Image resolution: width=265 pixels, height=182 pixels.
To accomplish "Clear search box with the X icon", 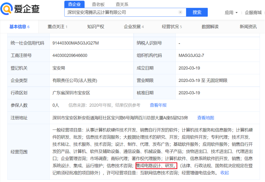I will point(180,12).
